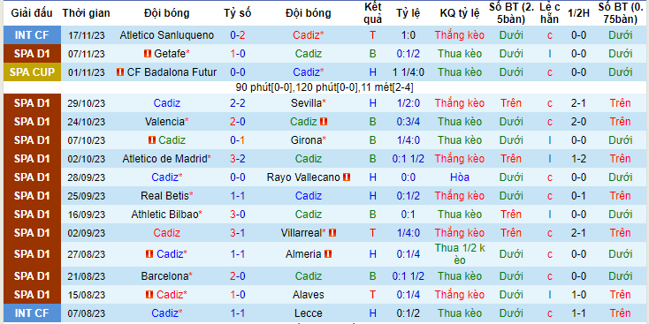This screenshot has width=649, height=324.
Task: Open the Lecce team link
Action: coord(309,313)
